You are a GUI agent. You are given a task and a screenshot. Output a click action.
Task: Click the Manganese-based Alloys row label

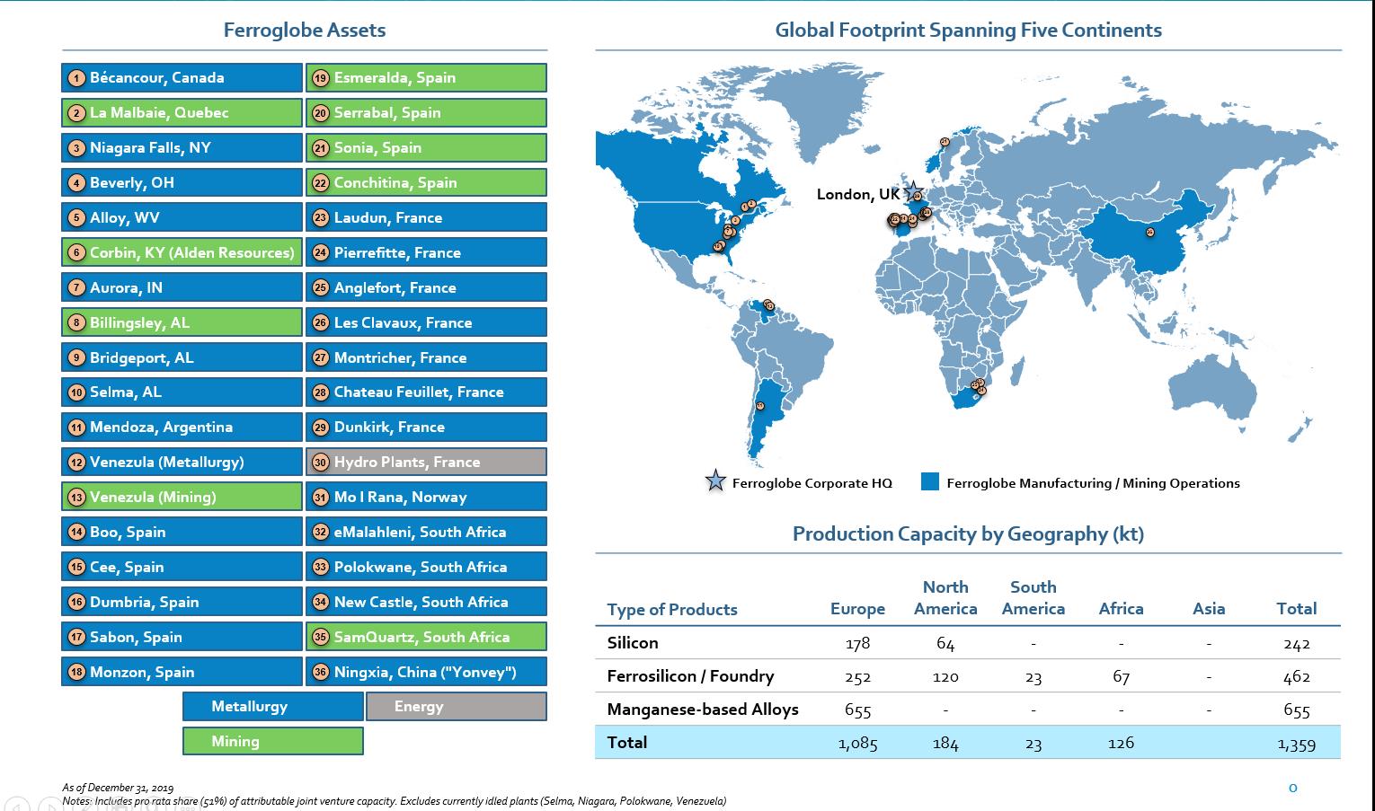(703, 710)
